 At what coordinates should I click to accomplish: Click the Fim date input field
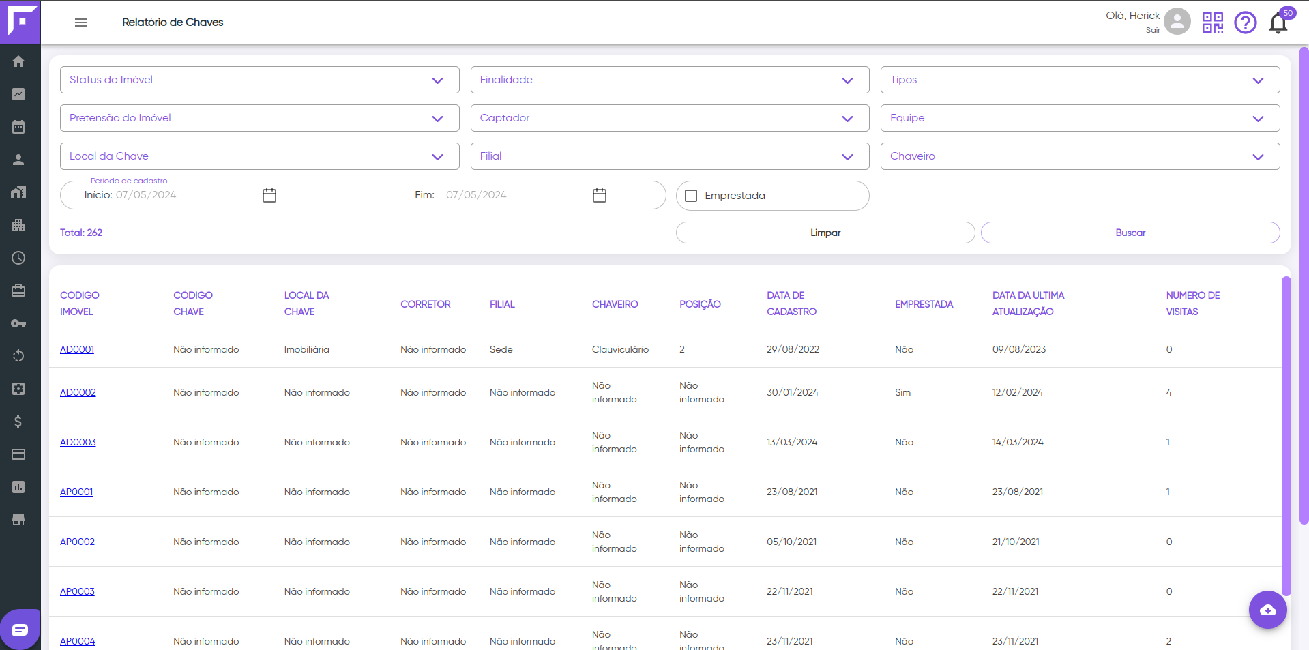coord(514,195)
